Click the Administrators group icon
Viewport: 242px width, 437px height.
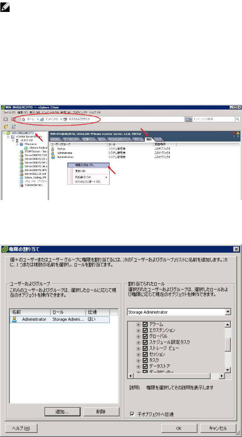click(x=52, y=157)
